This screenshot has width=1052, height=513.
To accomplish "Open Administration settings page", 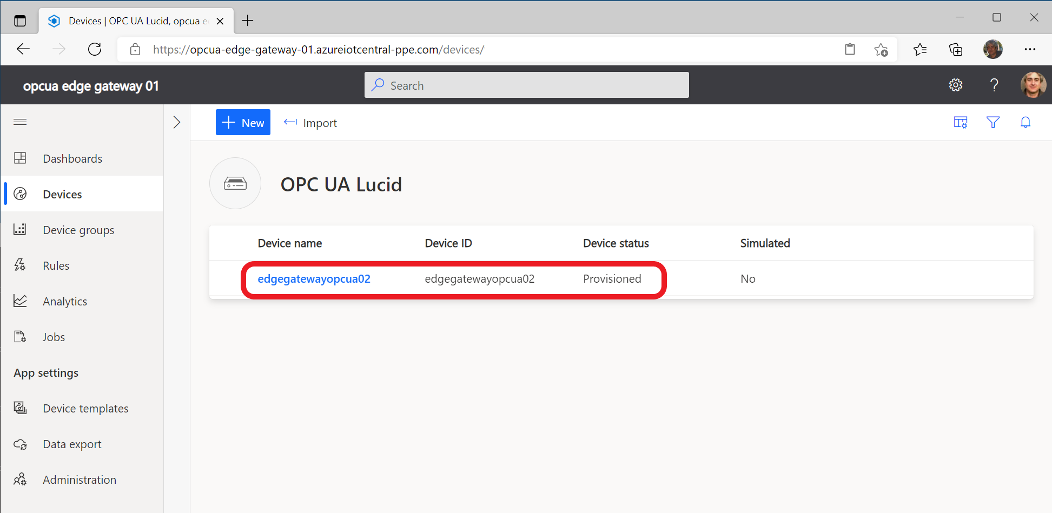I will [82, 479].
